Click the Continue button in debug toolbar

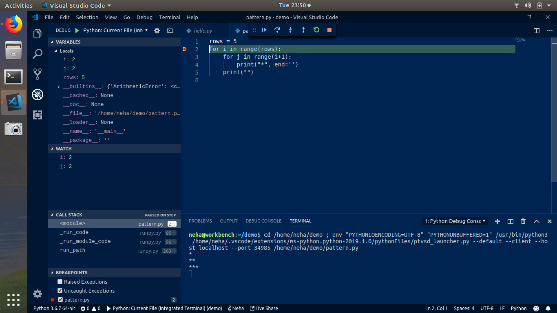(x=264, y=30)
